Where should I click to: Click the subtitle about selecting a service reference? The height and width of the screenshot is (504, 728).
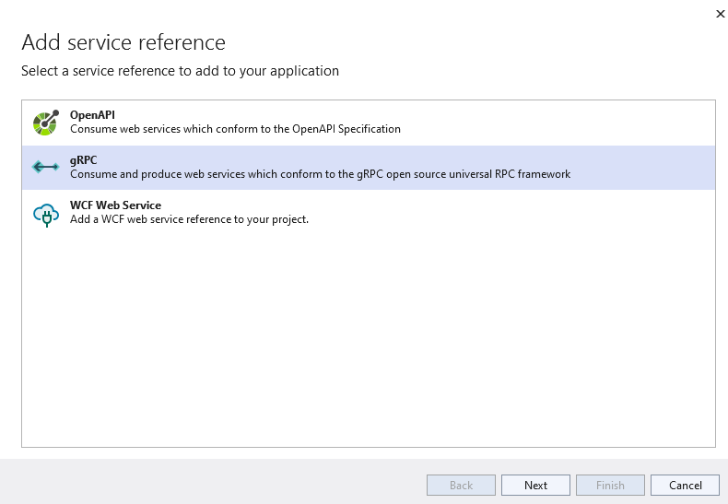pyautogui.click(x=180, y=71)
